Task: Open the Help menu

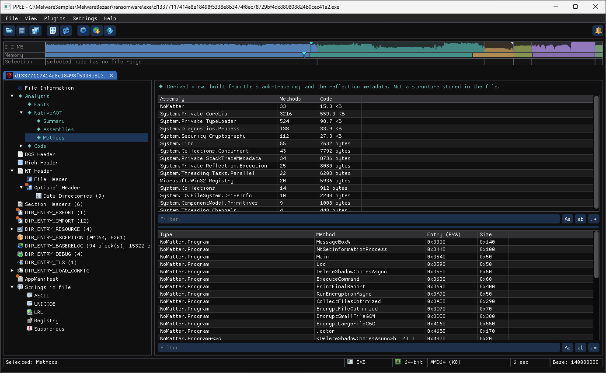Action: point(110,18)
